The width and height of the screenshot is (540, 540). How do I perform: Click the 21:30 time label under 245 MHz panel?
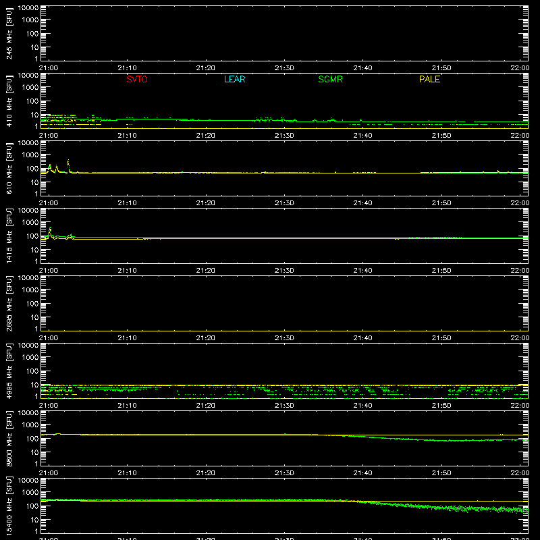pyautogui.click(x=284, y=68)
